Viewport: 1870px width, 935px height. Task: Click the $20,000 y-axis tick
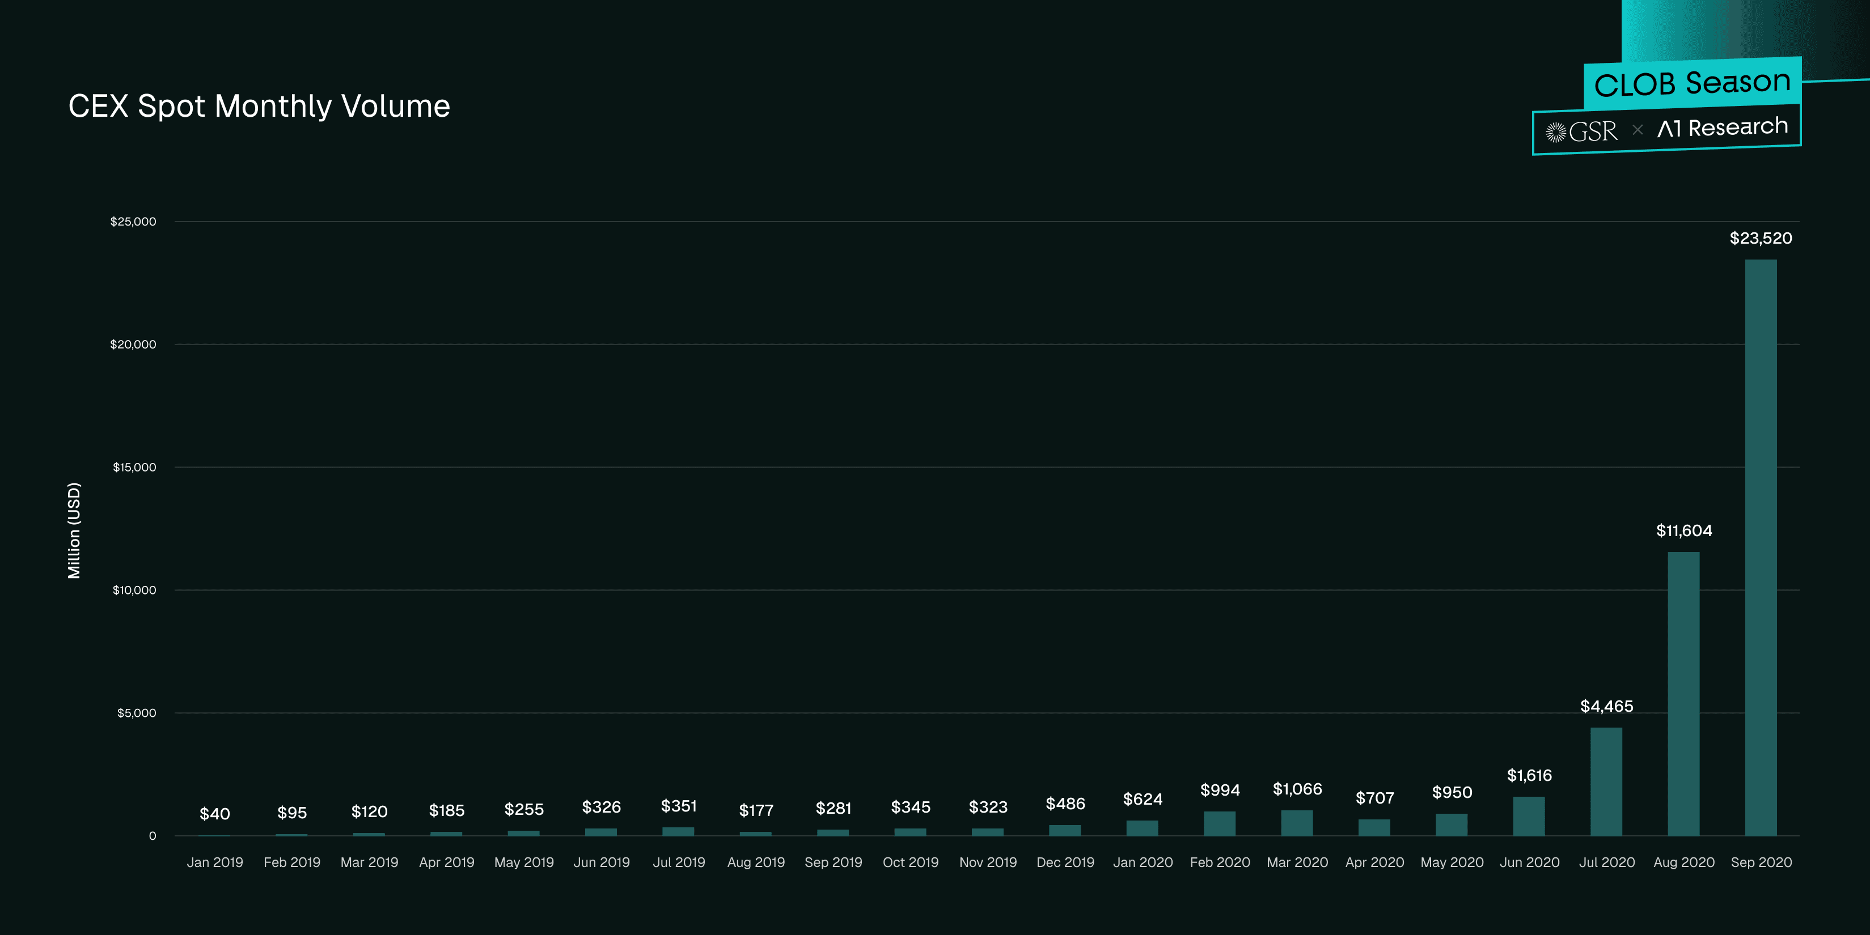point(133,345)
